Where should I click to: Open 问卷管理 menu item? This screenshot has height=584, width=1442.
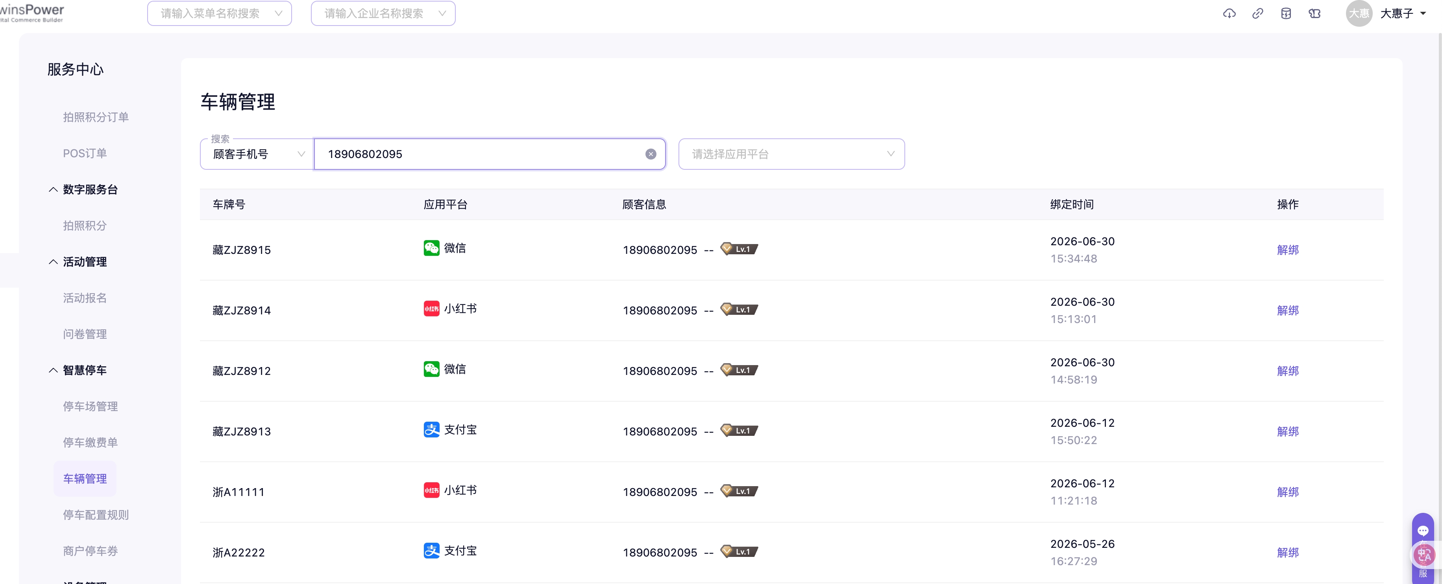click(85, 334)
